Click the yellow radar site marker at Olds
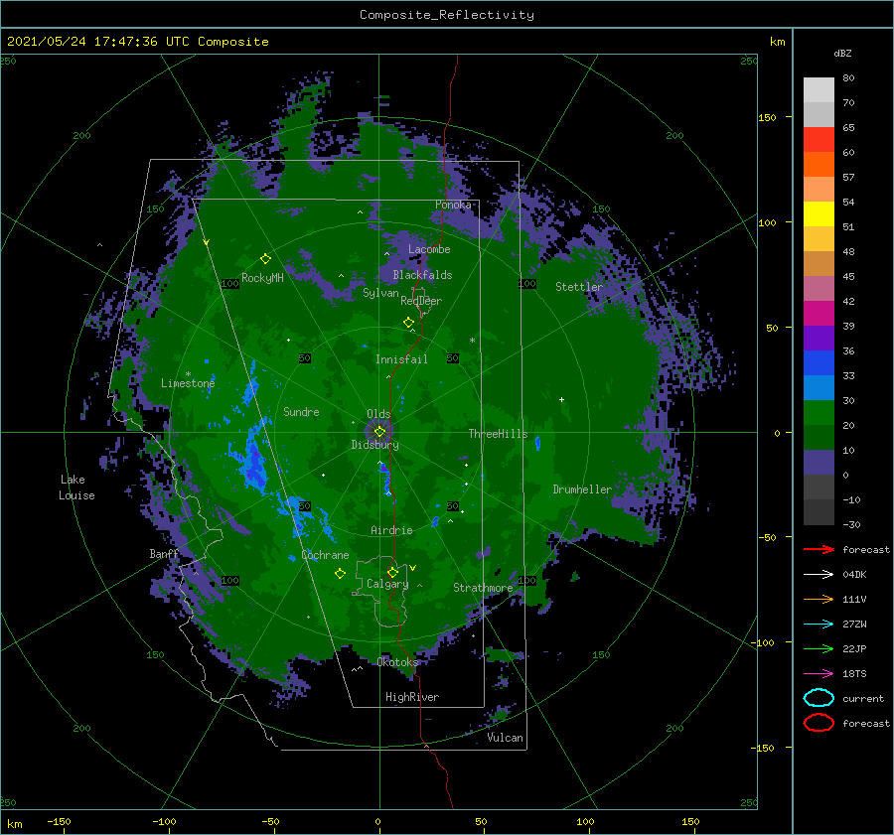The width and height of the screenshot is (894, 835). (x=379, y=432)
